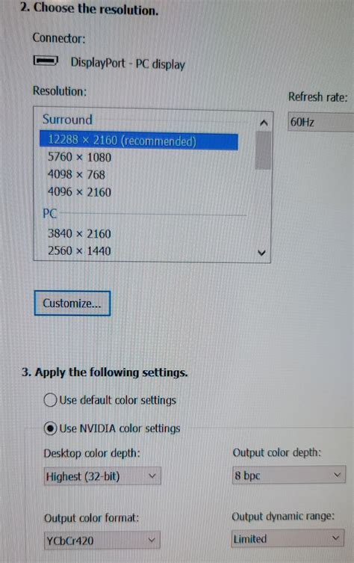
Task: Select the 2560 × 1440 PC resolution
Action: pos(80,250)
